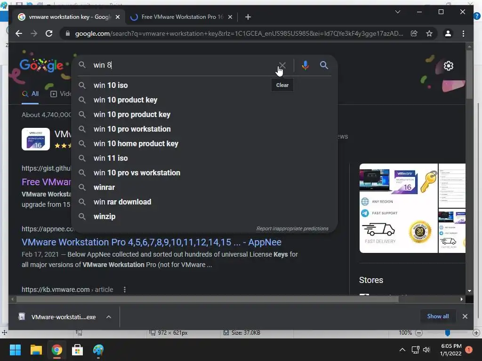Open a new Chrome tab
Image resolution: width=482 pixels, height=361 pixels.
pyautogui.click(x=248, y=17)
